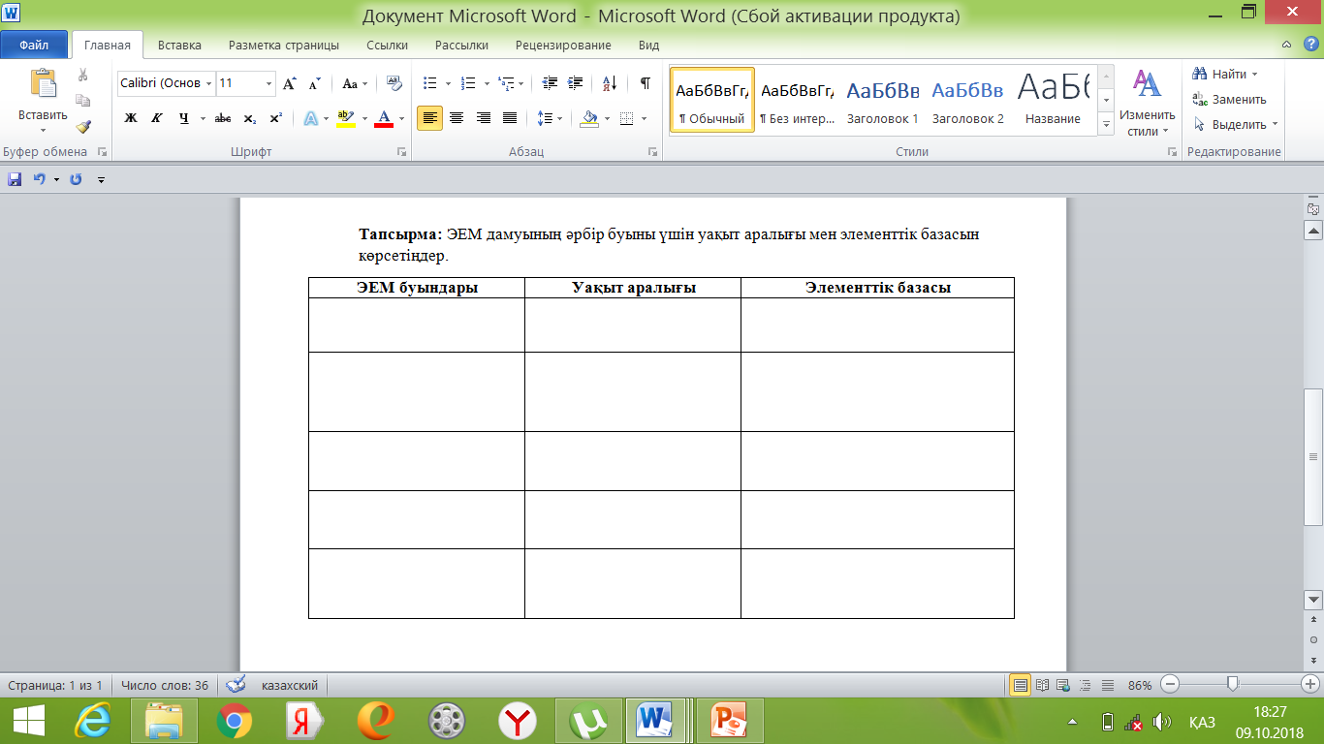This screenshot has width=1324, height=744.
Task: Open the font name Calibri dropdown
Action: pyautogui.click(x=208, y=83)
